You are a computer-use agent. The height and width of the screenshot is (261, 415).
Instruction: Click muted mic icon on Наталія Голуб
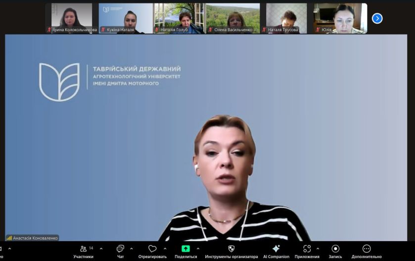click(157, 30)
